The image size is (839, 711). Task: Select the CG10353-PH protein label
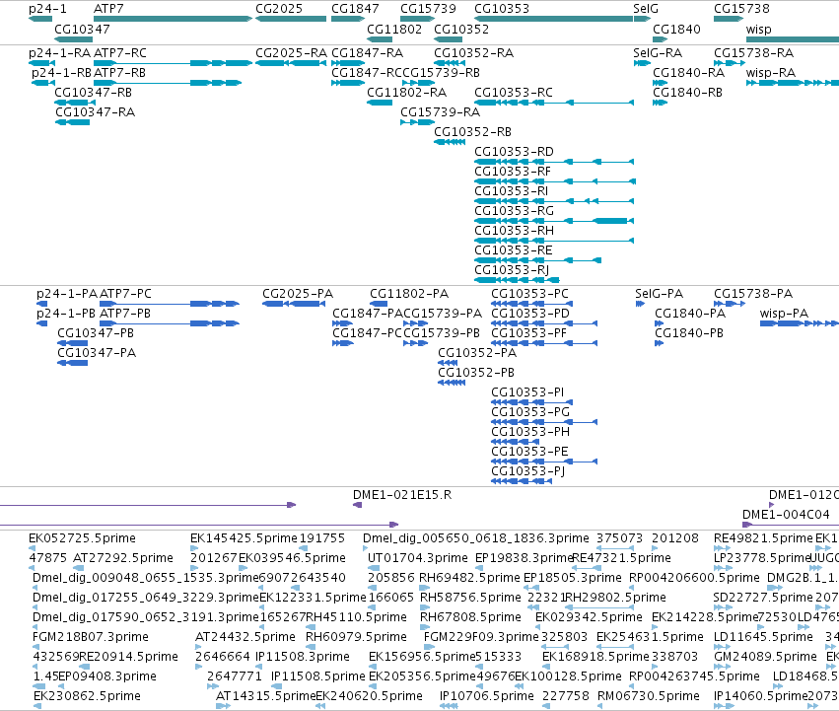point(530,433)
